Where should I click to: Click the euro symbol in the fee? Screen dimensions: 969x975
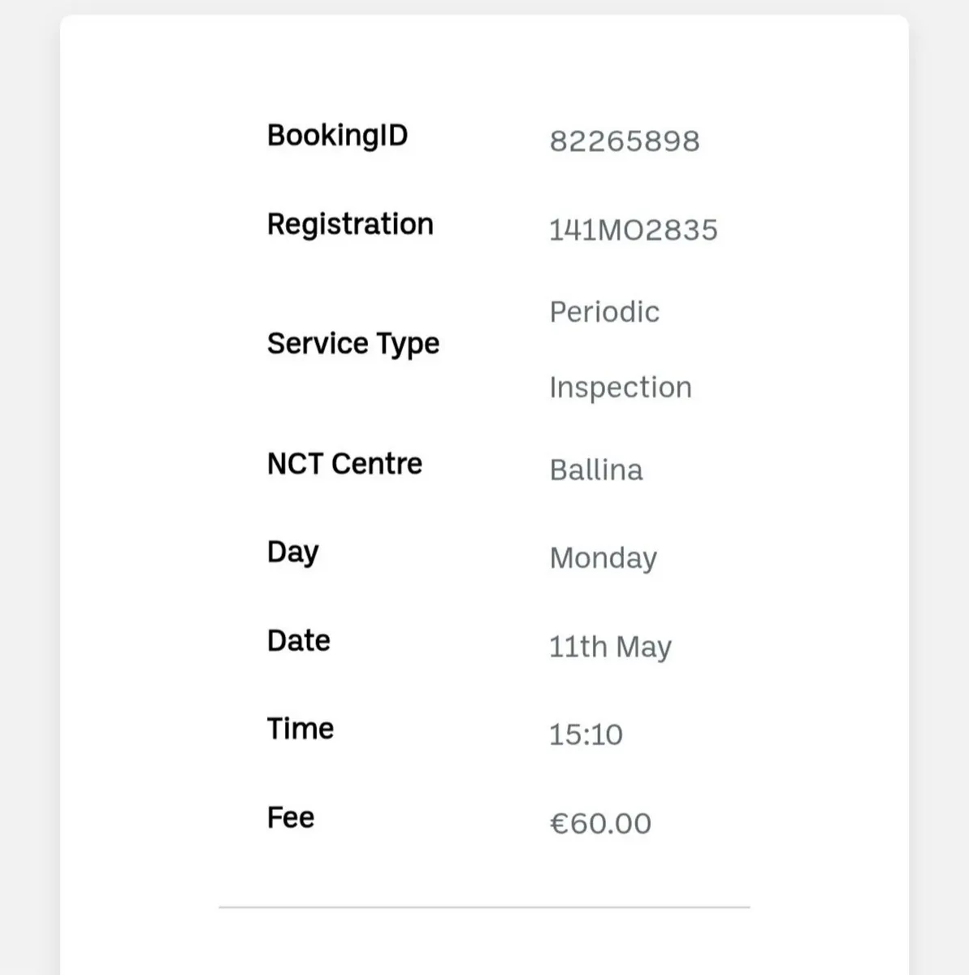point(558,824)
